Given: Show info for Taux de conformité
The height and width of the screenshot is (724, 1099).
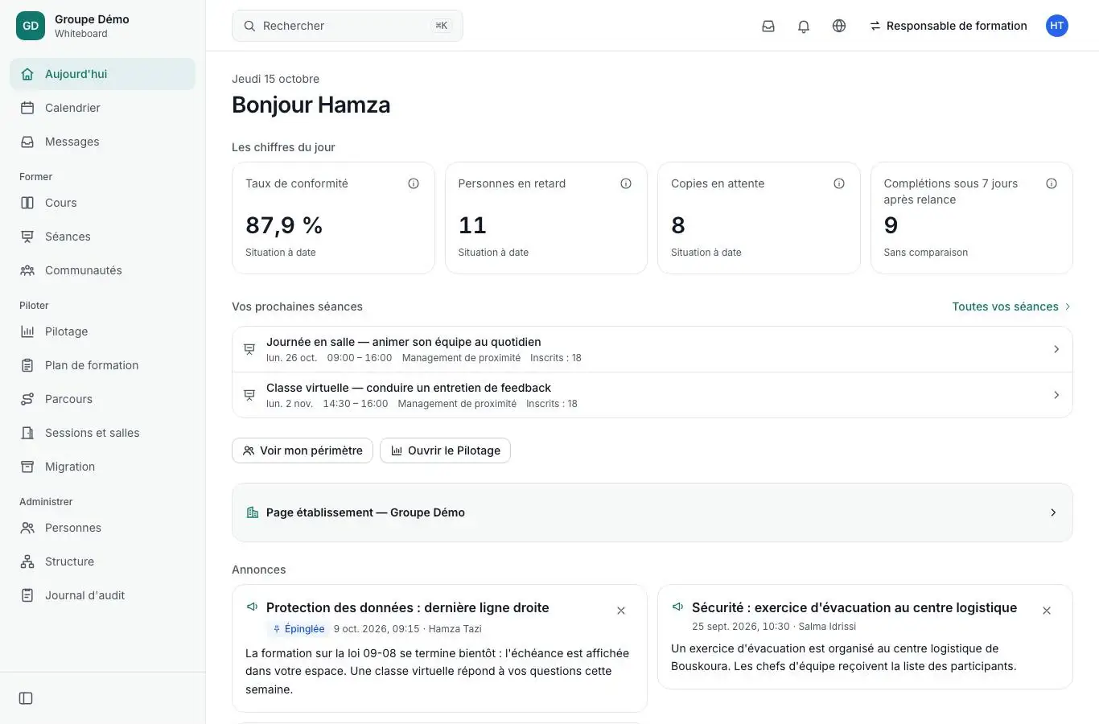Looking at the screenshot, I should pyautogui.click(x=414, y=183).
